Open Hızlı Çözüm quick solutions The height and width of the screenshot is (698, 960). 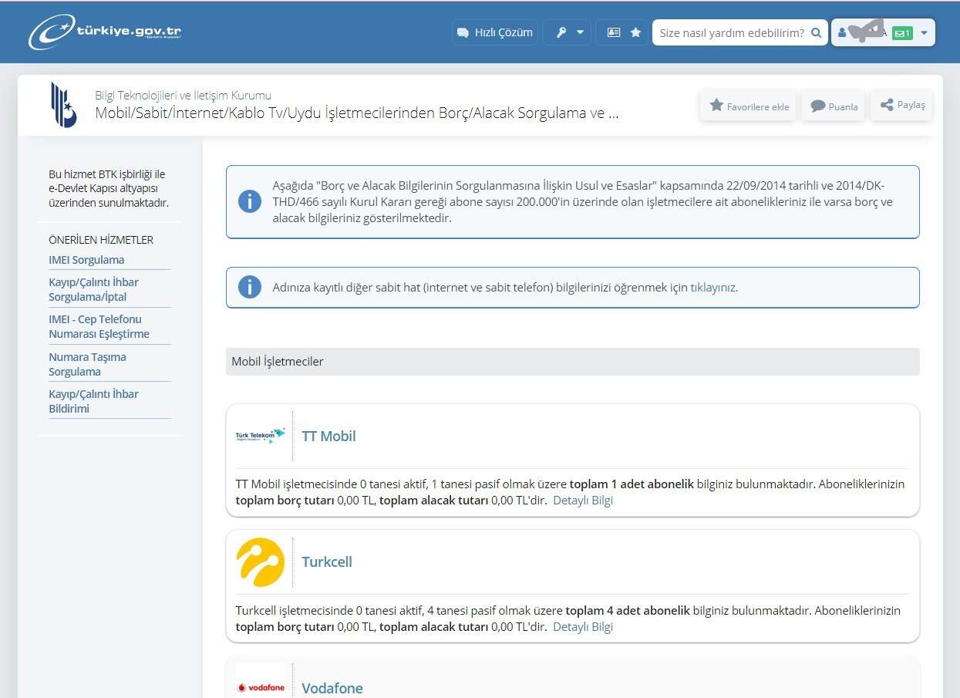[495, 32]
